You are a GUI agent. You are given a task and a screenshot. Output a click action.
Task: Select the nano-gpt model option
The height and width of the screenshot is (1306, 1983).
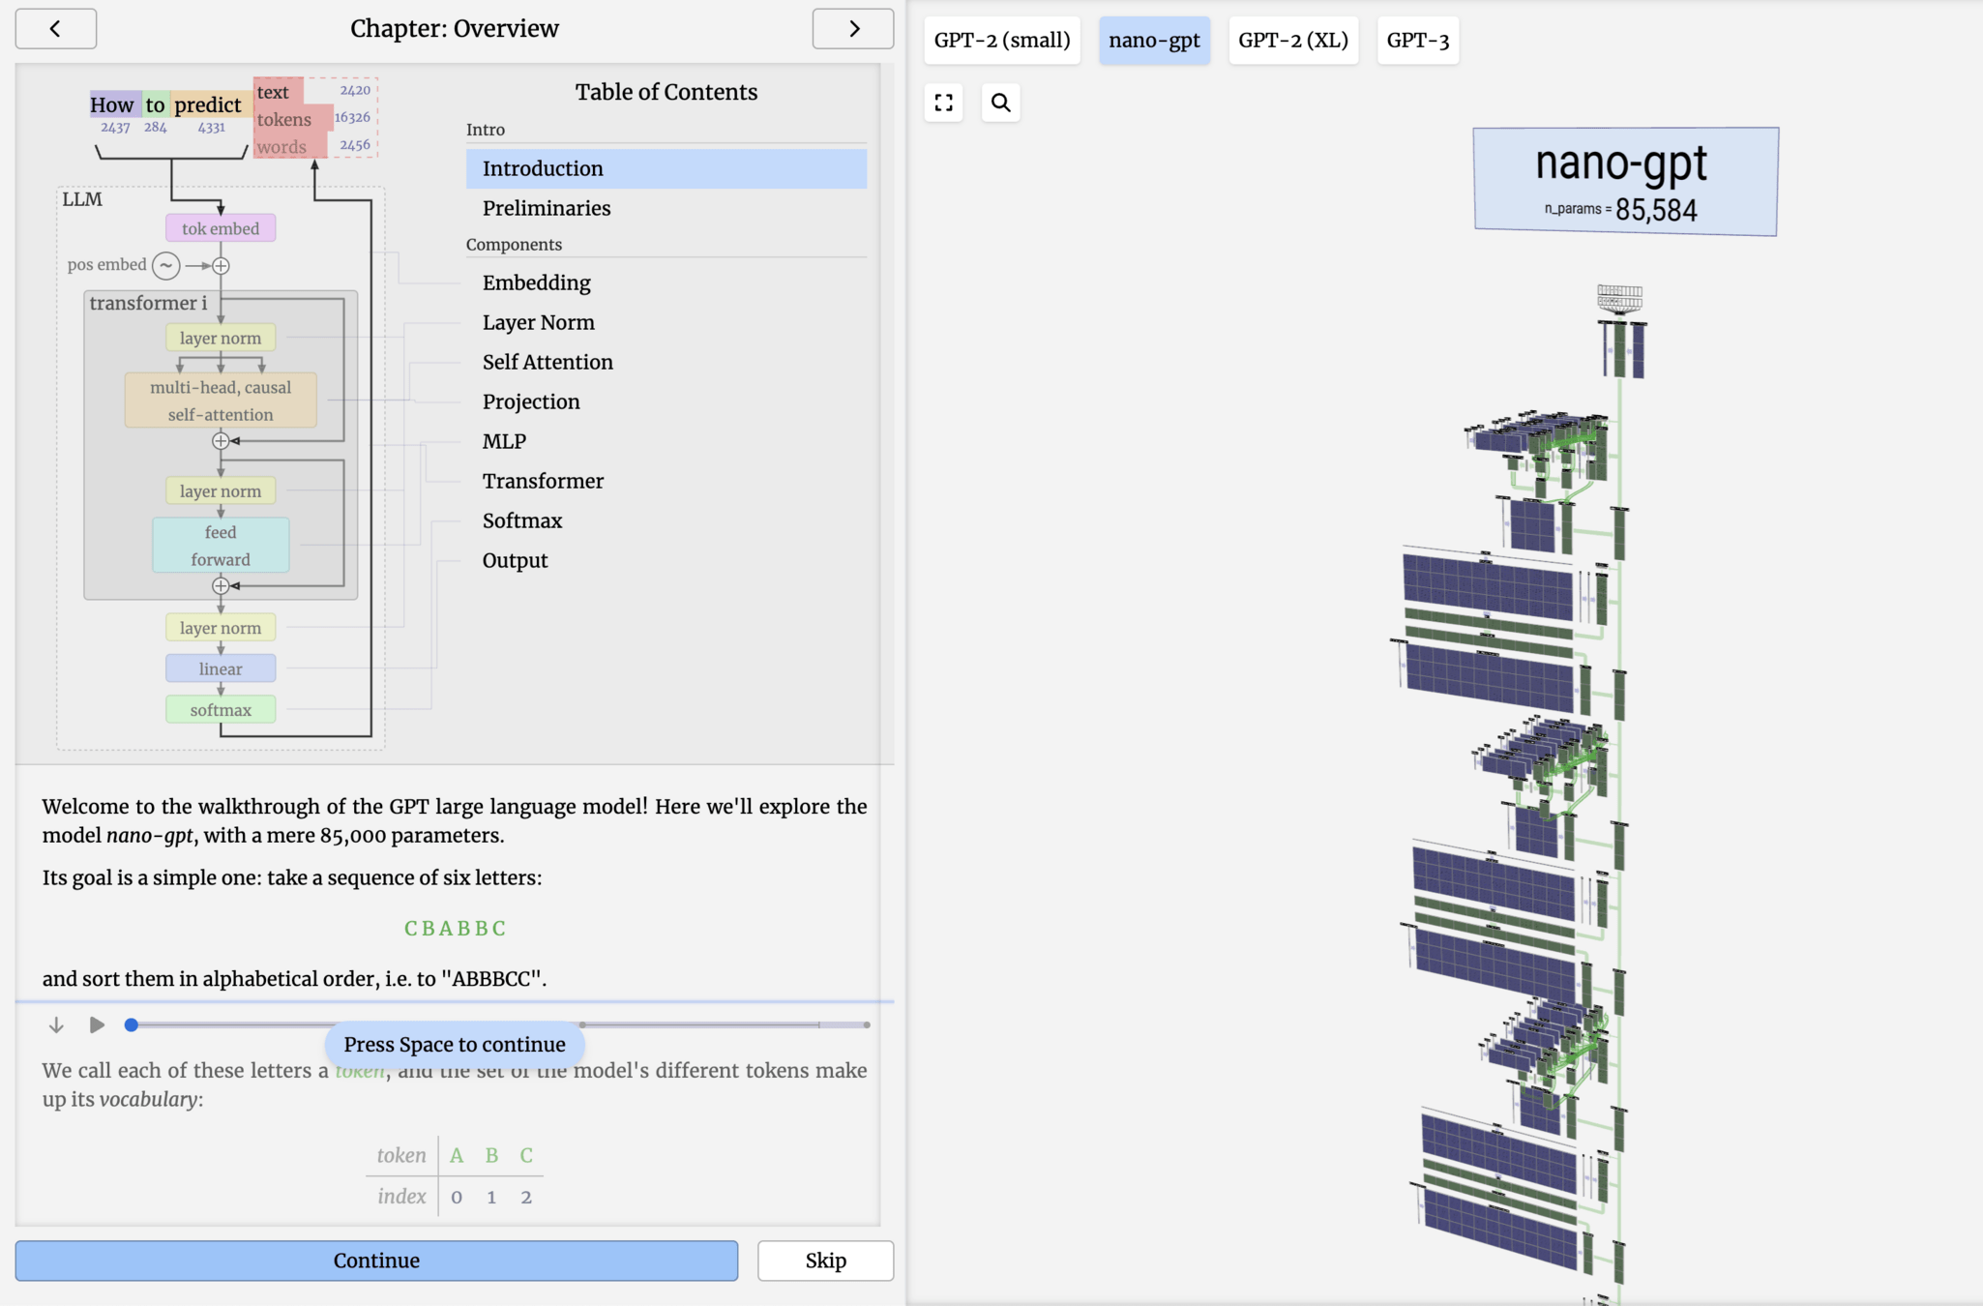(x=1153, y=41)
